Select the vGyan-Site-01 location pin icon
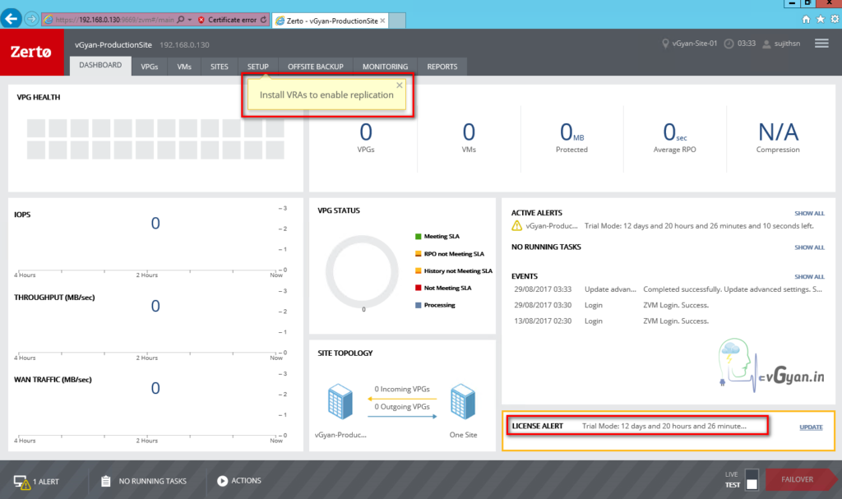Viewport: 842px width, 499px height. point(667,44)
